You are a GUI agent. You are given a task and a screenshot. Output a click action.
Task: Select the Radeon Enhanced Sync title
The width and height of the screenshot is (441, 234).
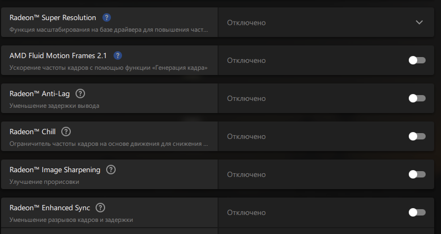50,208
